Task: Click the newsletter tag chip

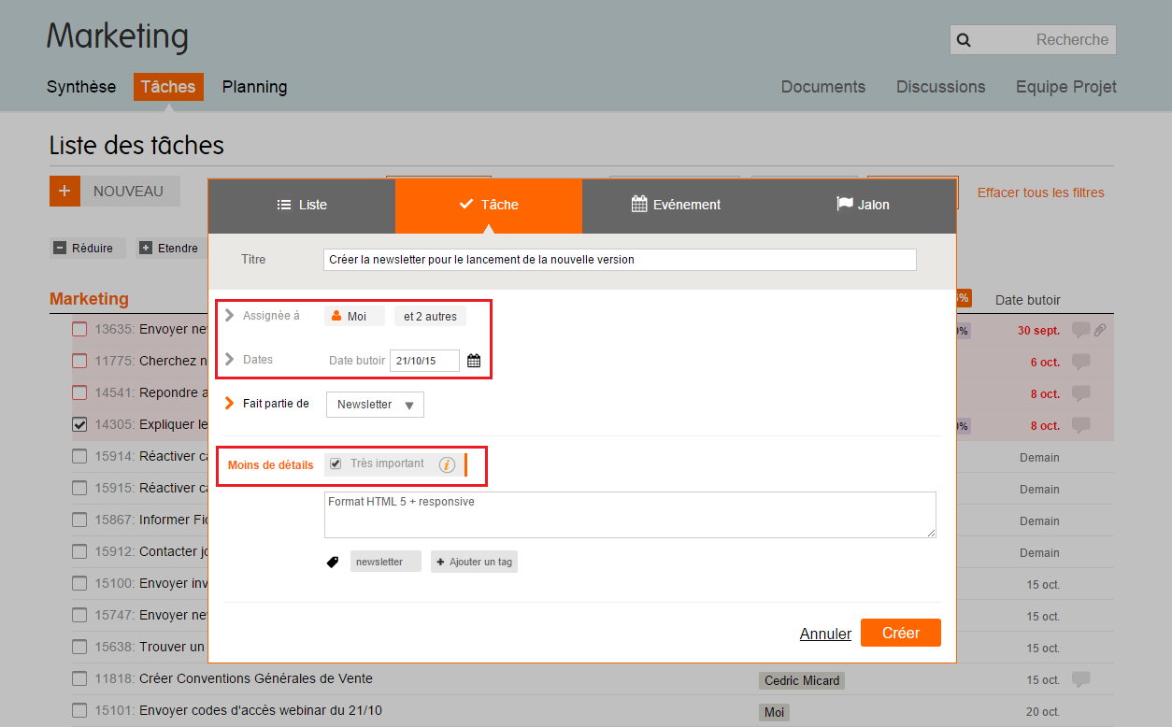Action: pos(385,562)
